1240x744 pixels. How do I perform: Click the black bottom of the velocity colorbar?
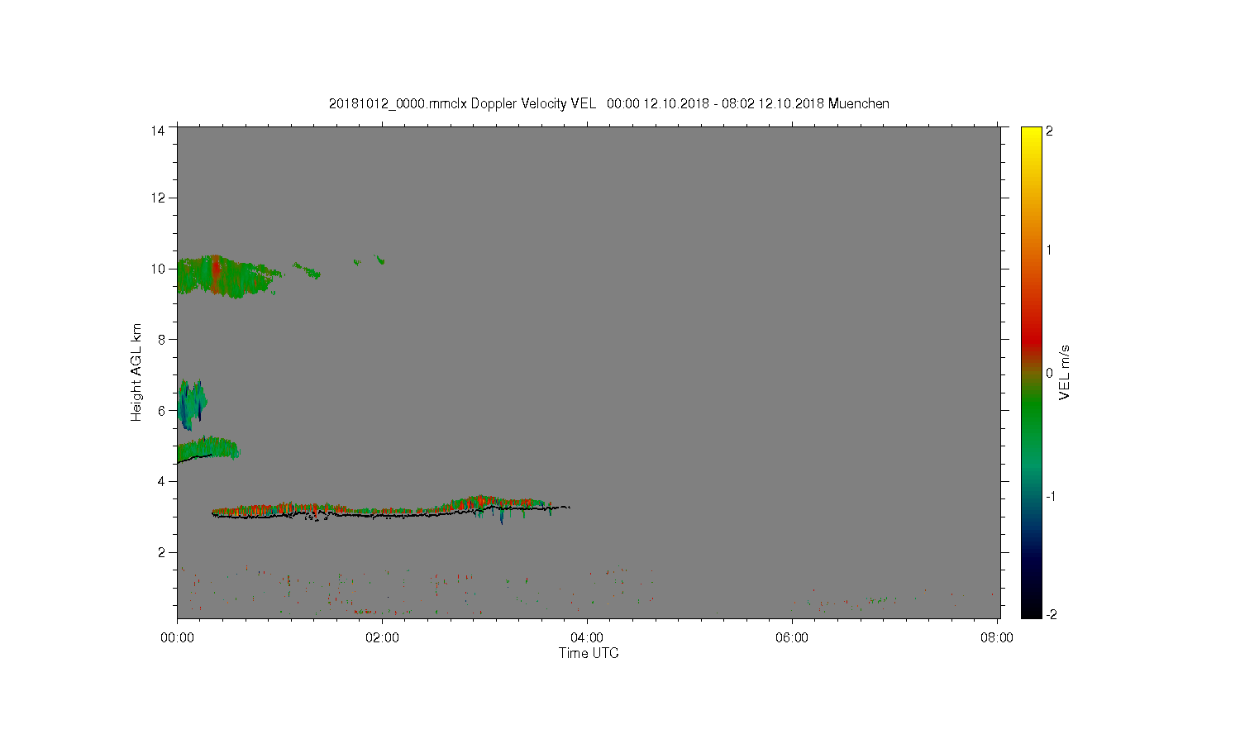[x=1031, y=610]
